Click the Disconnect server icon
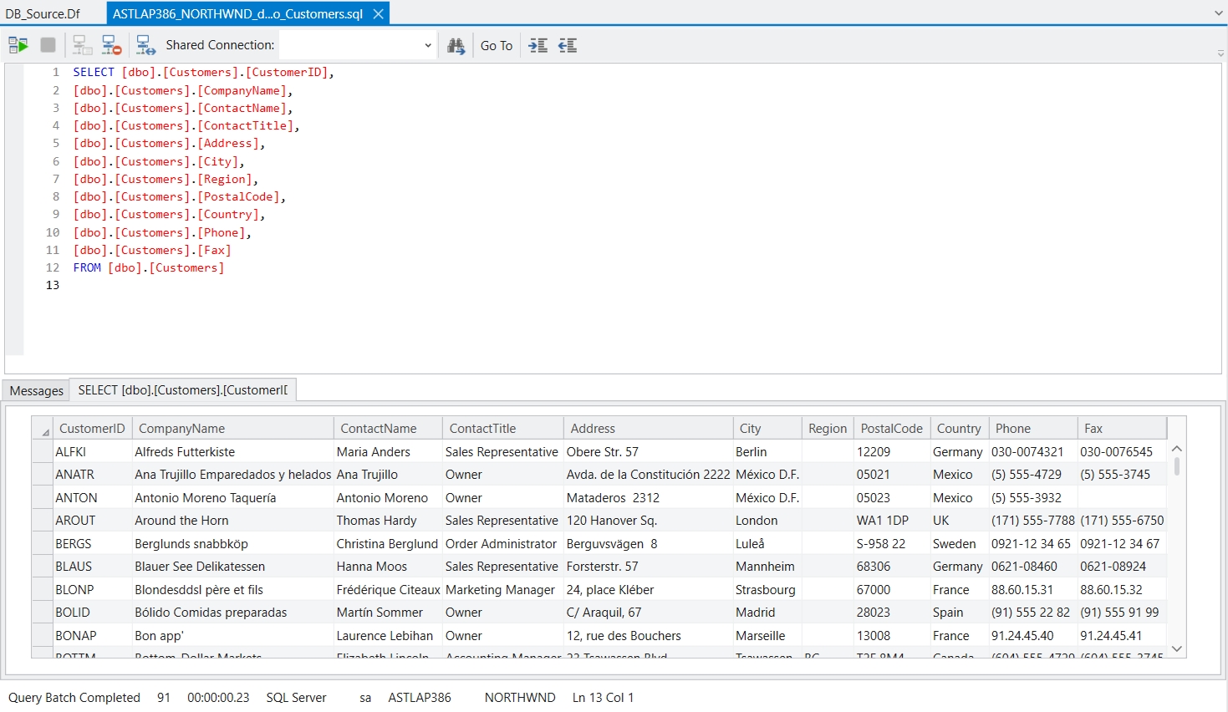This screenshot has height=712, width=1228. [x=111, y=45]
